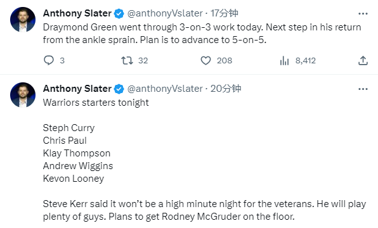View analytics showing 8,412 views
This screenshot has height=228, width=378.
297,60
